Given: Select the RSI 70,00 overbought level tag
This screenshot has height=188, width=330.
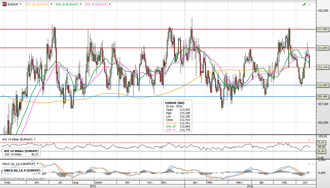Looking at the screenshot, I should click(321, 142).
